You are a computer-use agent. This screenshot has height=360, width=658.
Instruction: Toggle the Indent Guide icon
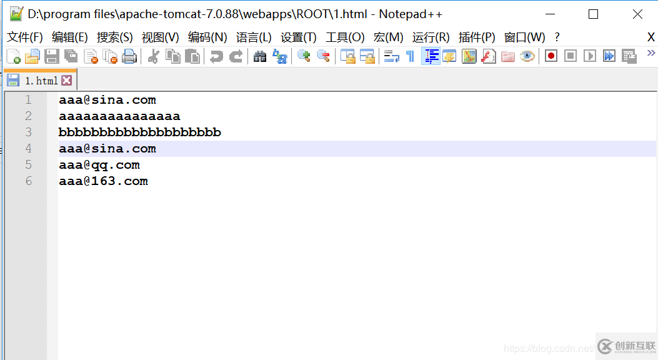(431, 56)
